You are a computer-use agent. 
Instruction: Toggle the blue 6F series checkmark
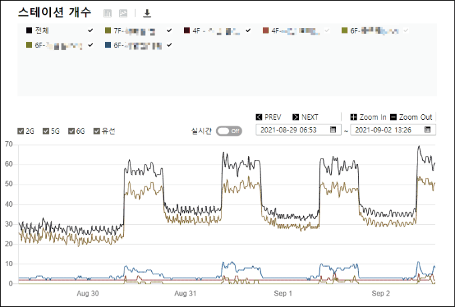click(169, 45)
